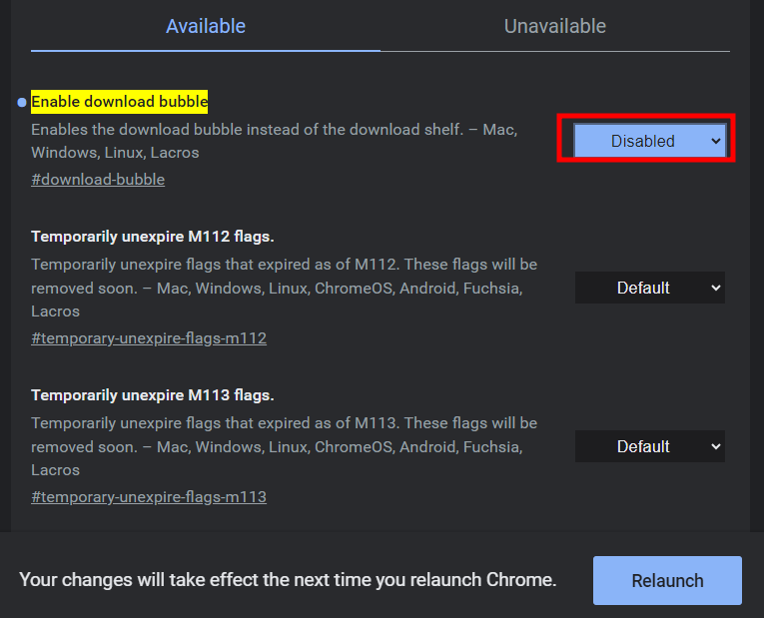Open the M113 flags Default dropdown

(649, 446)
